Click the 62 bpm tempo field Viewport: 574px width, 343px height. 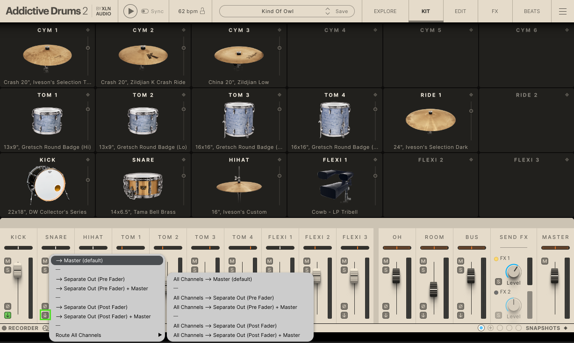tap(188, 11)
